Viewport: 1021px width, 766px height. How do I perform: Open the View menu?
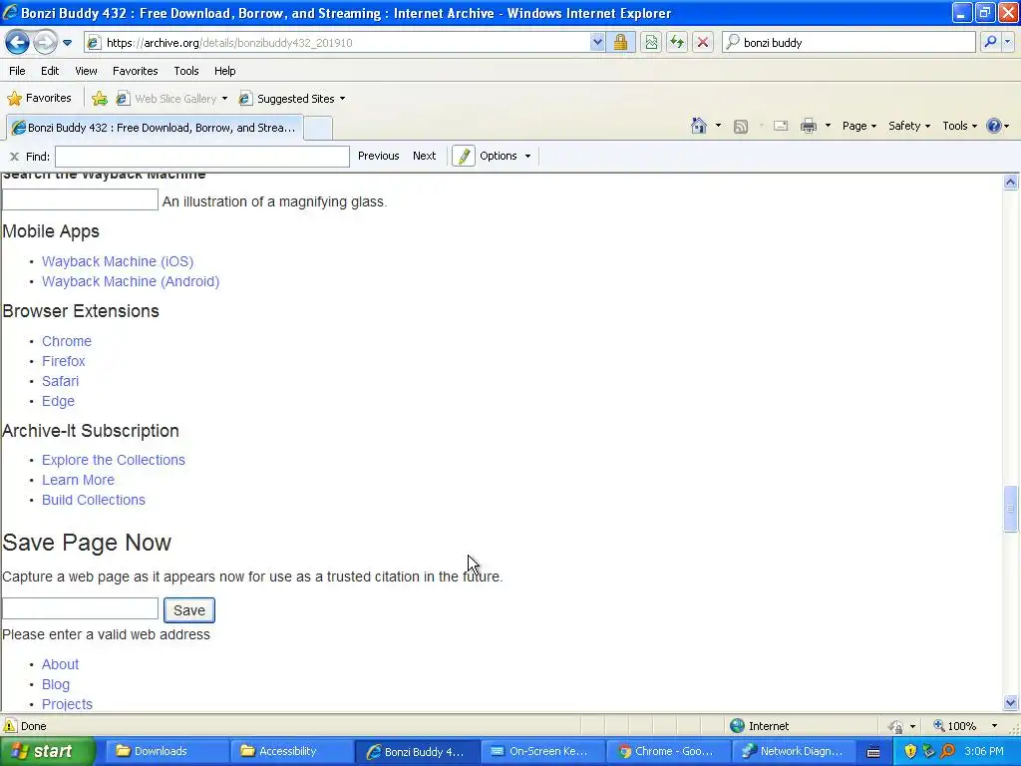pyautogui.click(x=86, y=71)
